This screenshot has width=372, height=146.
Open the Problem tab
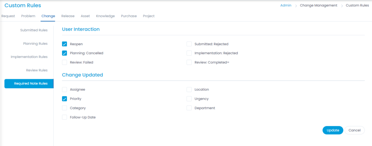pos(28,16)
